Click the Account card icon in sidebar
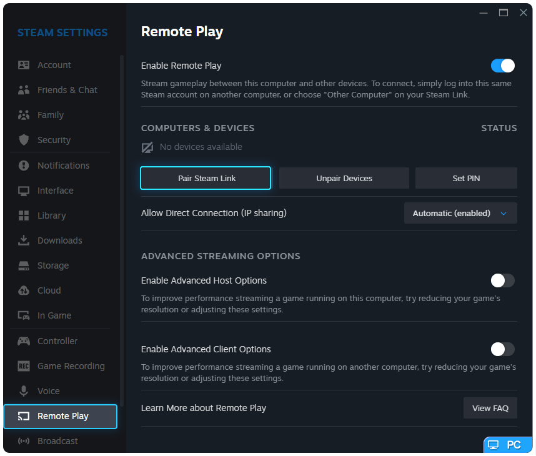Image resolution: width=536 pixels, height=456 pixels. point(24,65)
